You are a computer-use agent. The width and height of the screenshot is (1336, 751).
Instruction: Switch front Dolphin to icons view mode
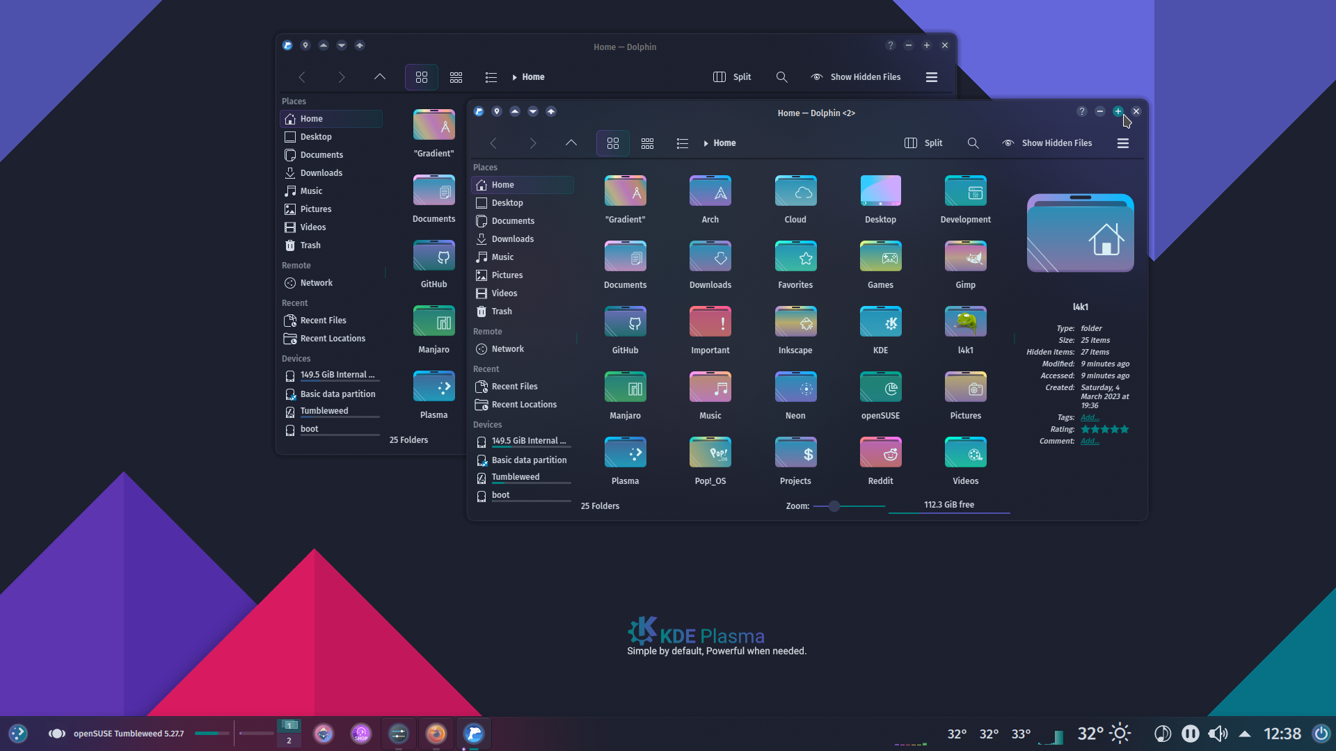[x=612, y=143]
